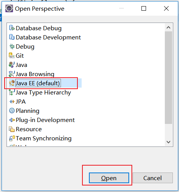179x192 pixels.
Task: Click the Resource folder icon
Action: coord(11,129)
